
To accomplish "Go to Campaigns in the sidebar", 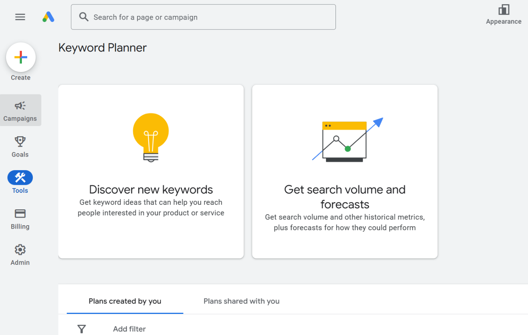I will [20, 111].
